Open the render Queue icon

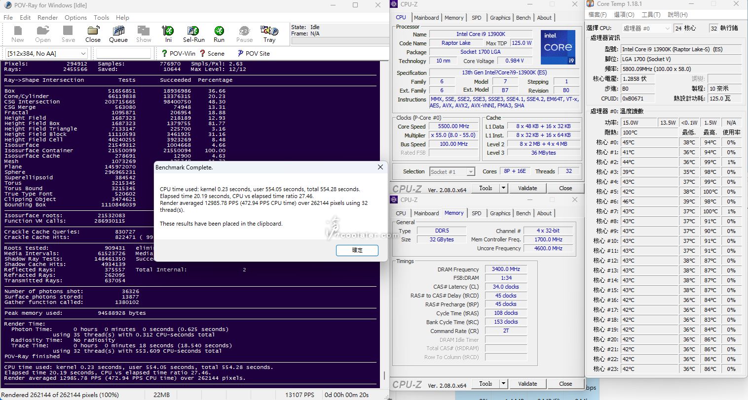[118, 34]
